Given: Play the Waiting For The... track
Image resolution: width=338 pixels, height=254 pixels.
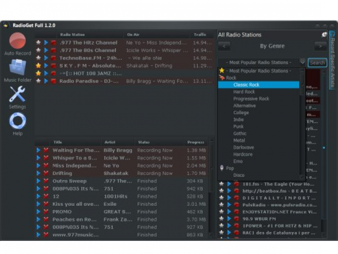Looking at the screenshot, I should coord(38,150).
